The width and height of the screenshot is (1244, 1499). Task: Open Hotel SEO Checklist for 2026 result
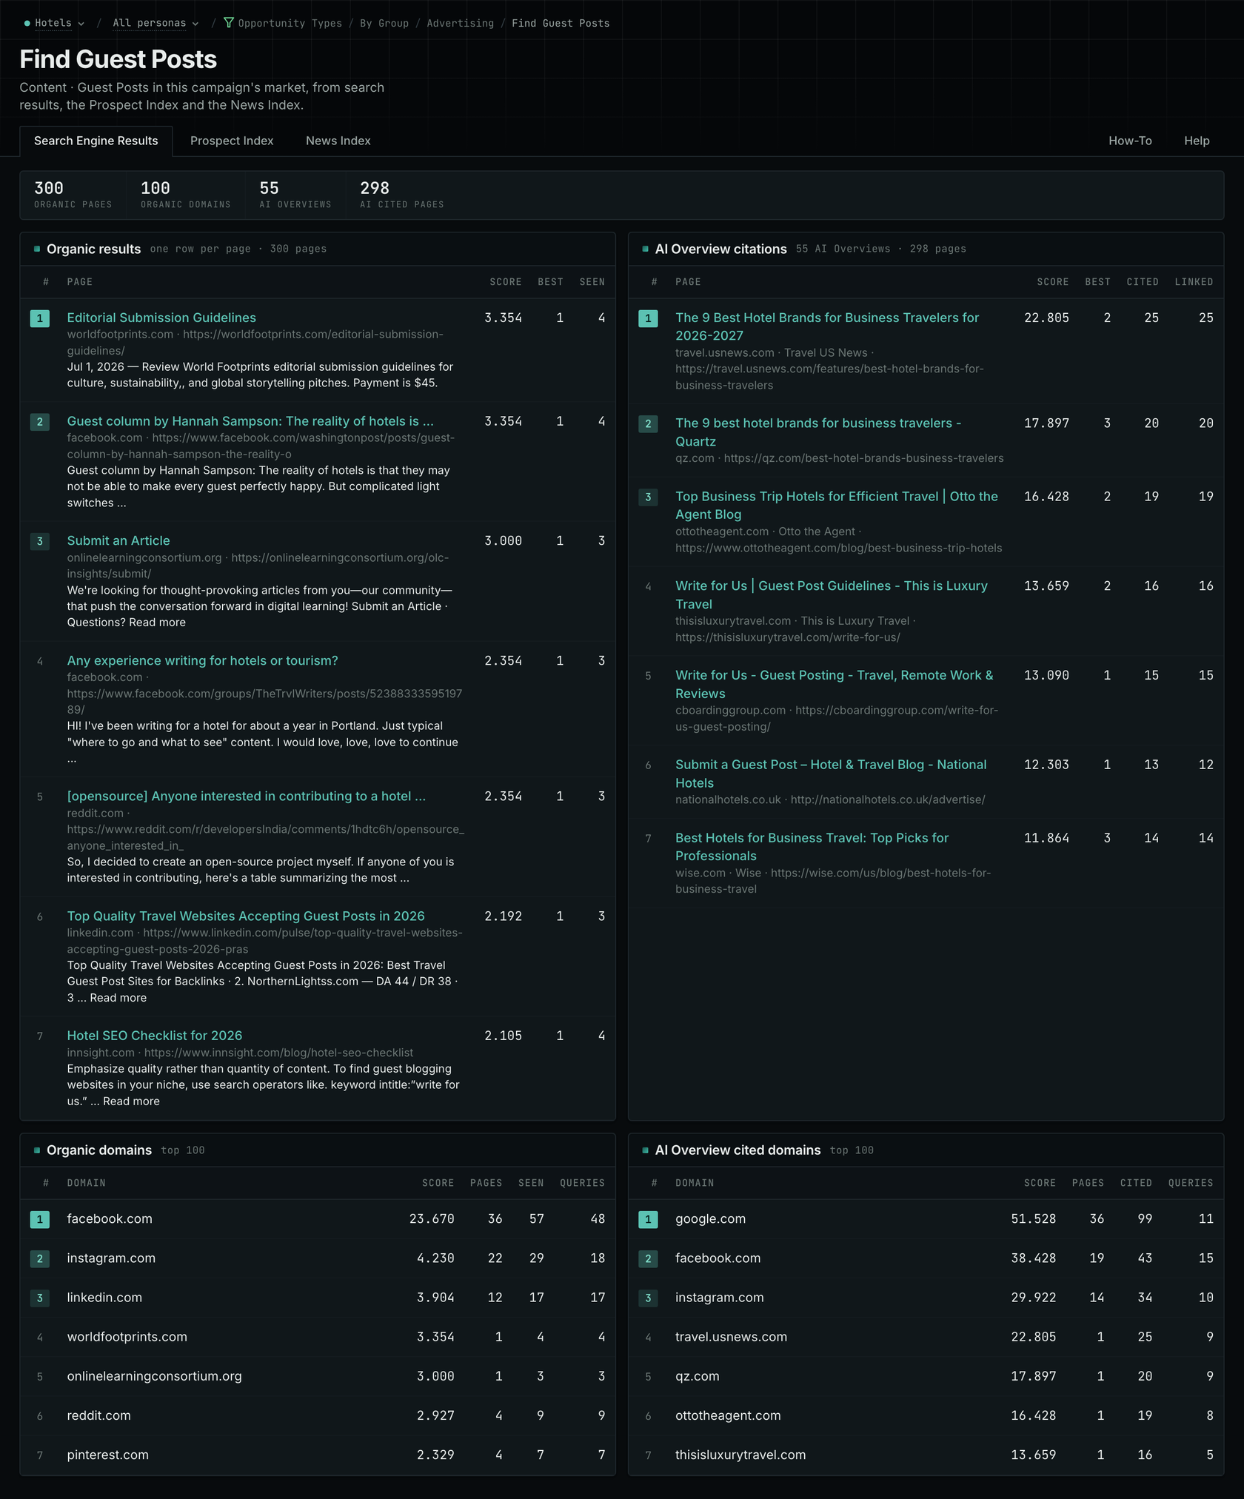click(155, 1036)
